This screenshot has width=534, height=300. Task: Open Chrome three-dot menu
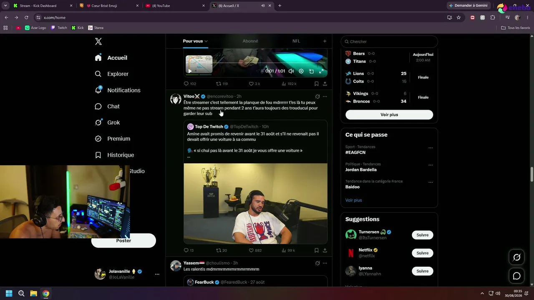(528, 17)
